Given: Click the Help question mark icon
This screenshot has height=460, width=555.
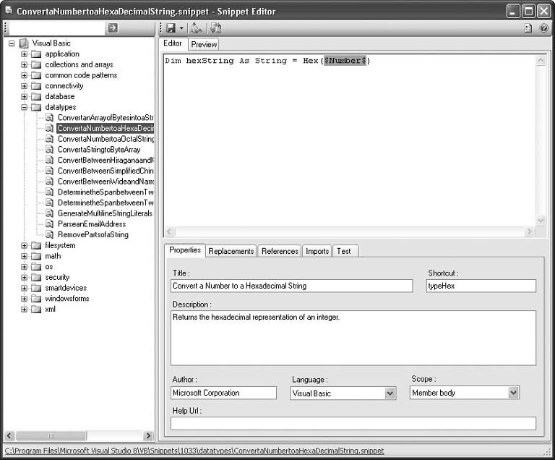Looking at the screenshot, I should pyautogui.click(x=543, y=28).
